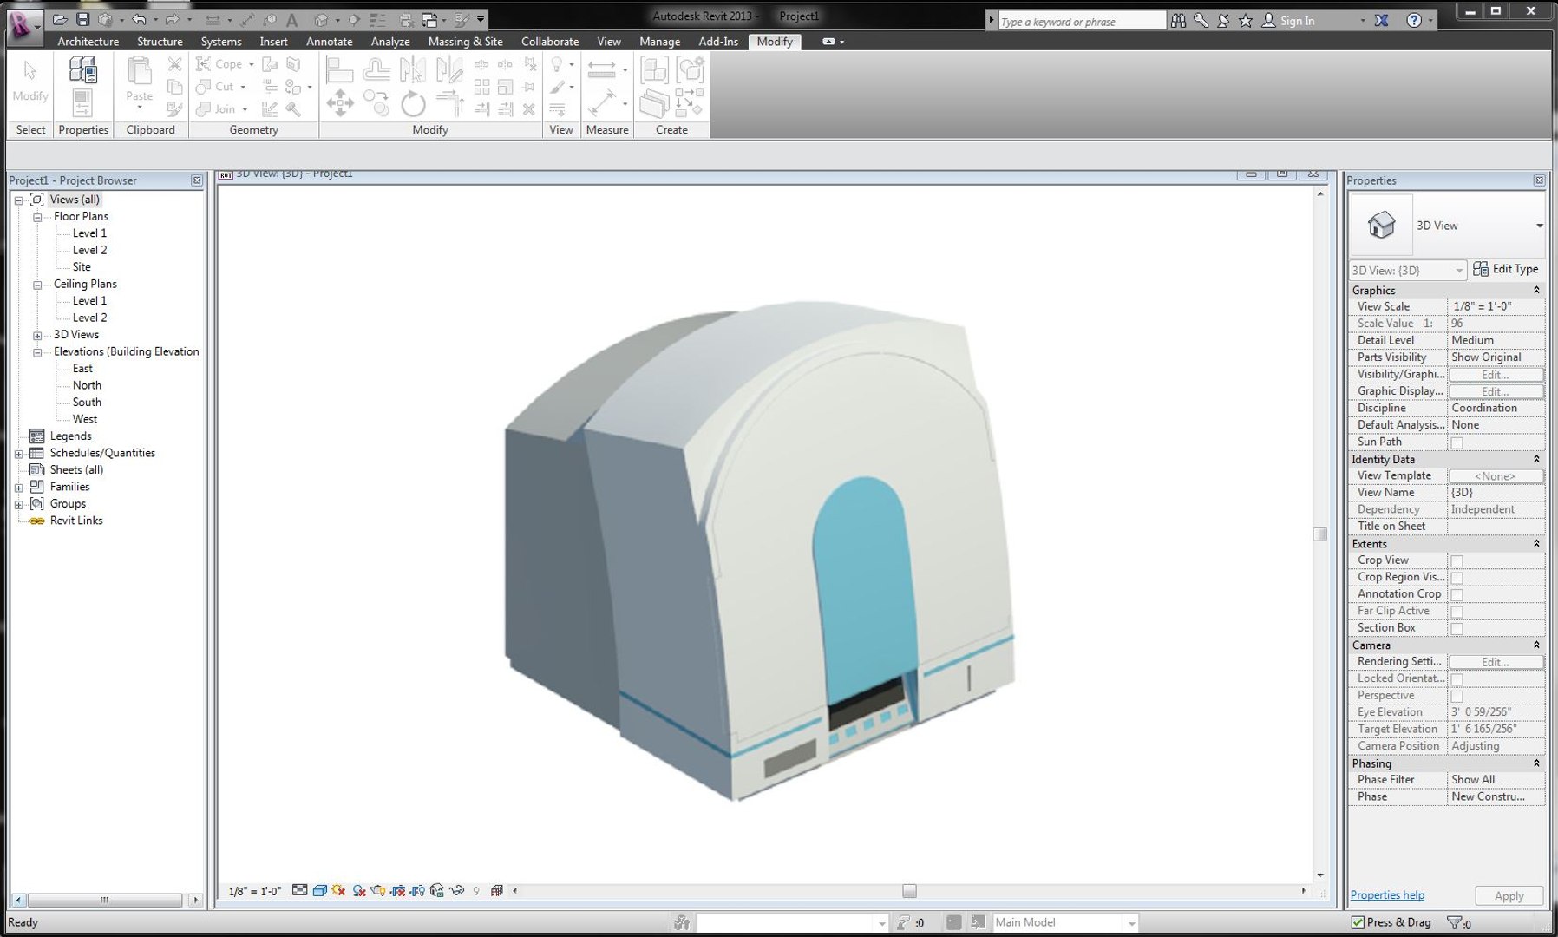Click the Apply button in Properties

pyautogui.click(x=1509, y=896)
